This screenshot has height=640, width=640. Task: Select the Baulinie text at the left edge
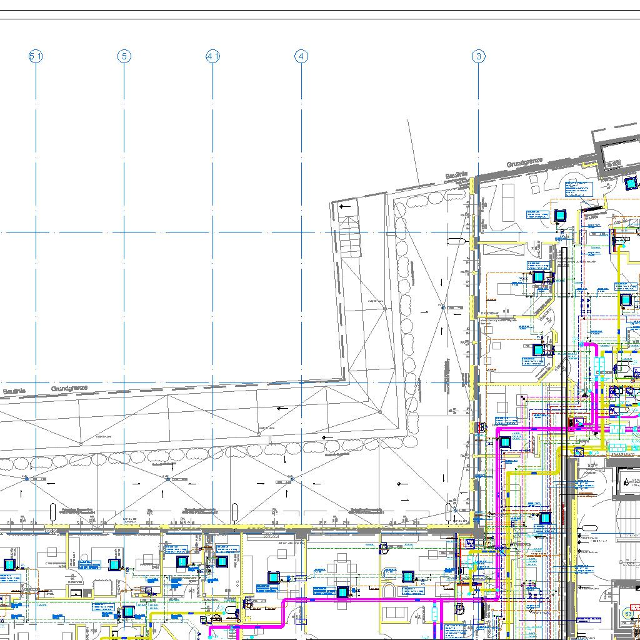pyautogui.click(x=14, y=391)
